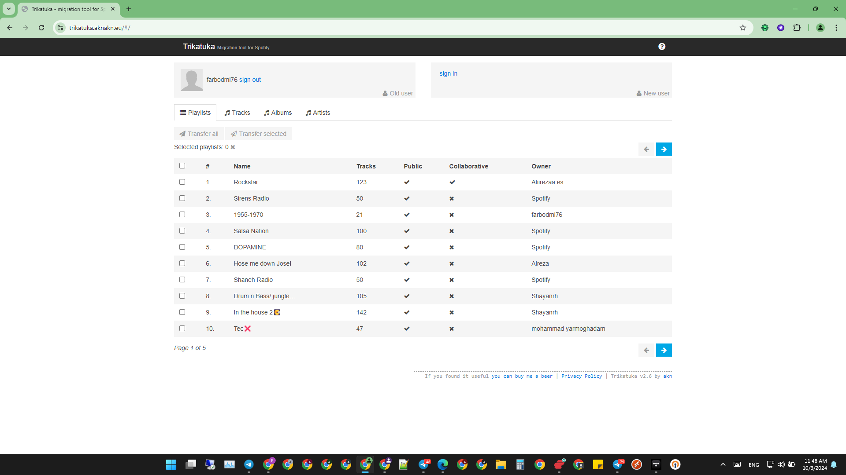Check the Hose me down Jose! checkbox
The width and height of the screenshot is (846, 475).
182,263
